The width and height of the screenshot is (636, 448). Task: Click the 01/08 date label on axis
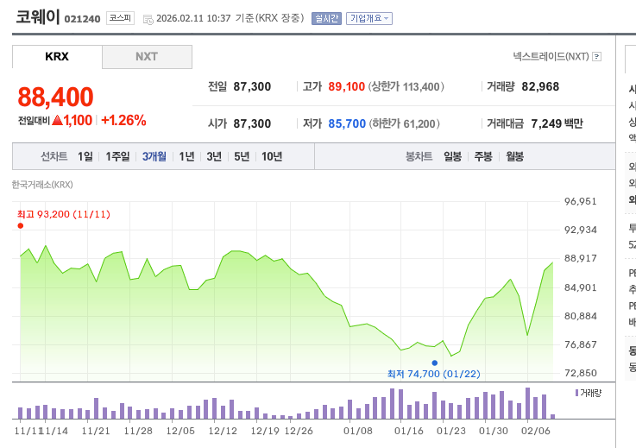pyautogui.click(x=358, y=431)
